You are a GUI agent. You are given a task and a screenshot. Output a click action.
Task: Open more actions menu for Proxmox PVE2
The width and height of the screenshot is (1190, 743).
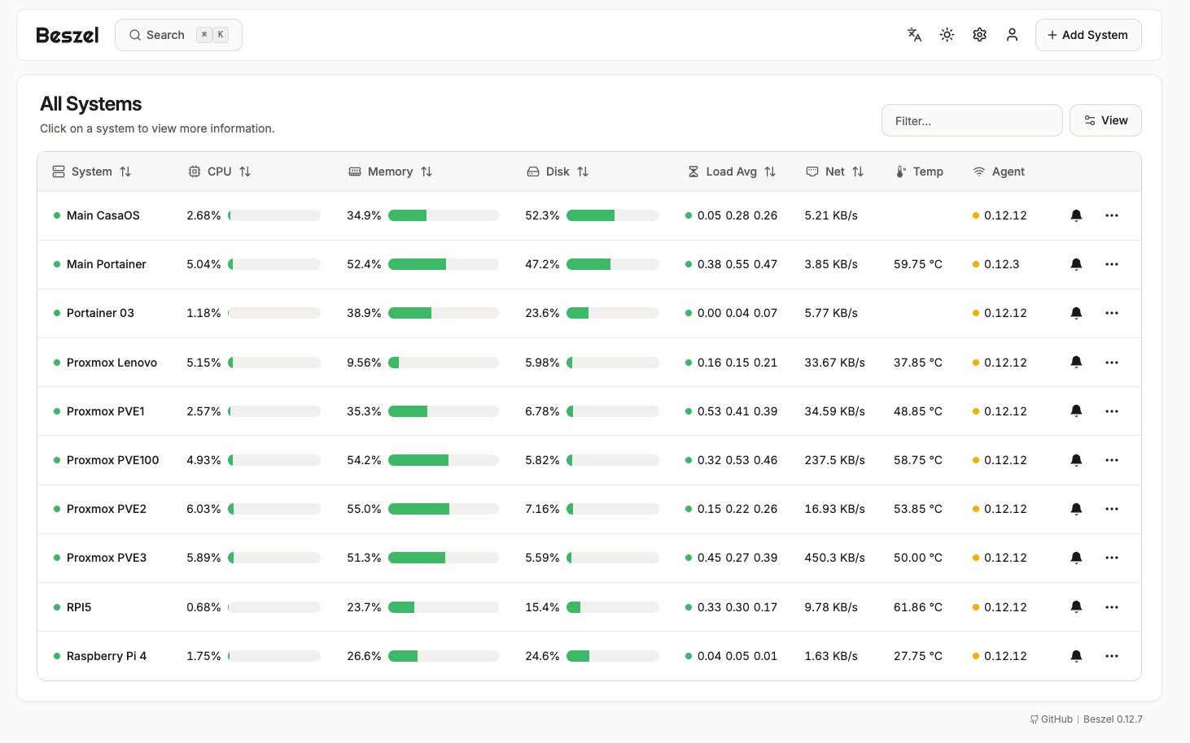[1112, 509]
